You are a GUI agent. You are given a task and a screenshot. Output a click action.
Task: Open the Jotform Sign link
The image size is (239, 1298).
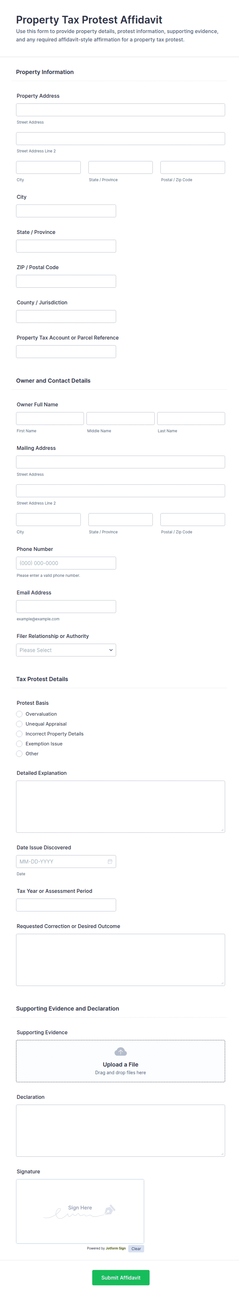115,1248
